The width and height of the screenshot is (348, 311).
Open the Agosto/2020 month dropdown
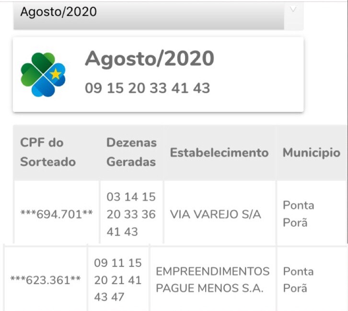pyautogui.click(x=158, y=15)
